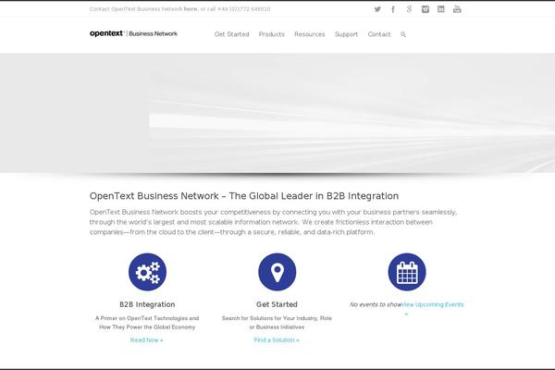Image resolution: width=555 pixels, height=370 pixels.
Task: Click the 'No events to show' text
Action: pos(376,304)
